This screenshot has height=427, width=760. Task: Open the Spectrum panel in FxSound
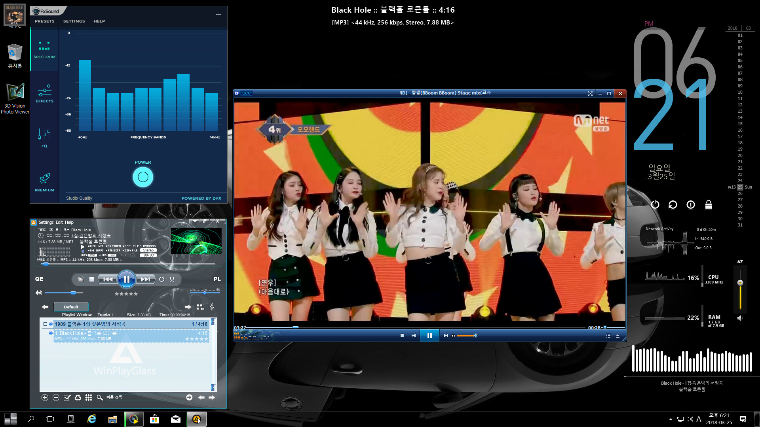pos(44,50)
